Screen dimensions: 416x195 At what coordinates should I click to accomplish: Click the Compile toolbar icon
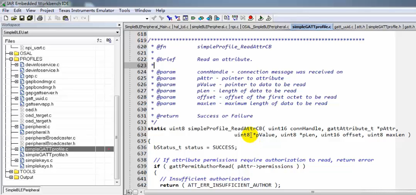[227, 18]
